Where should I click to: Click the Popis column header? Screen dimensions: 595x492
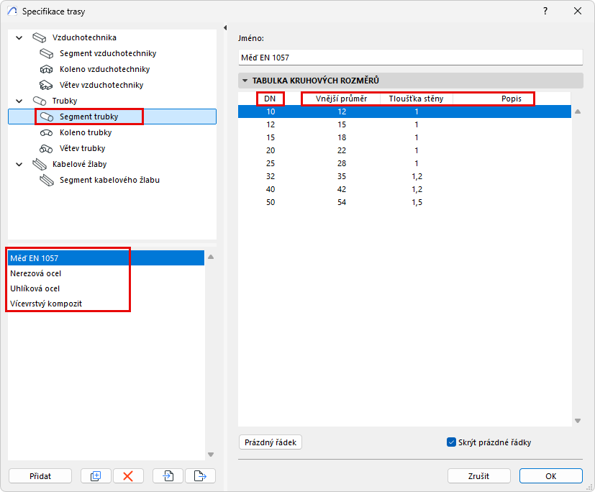point(512,99)
